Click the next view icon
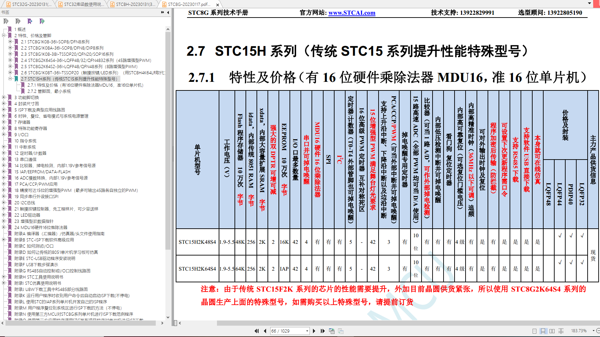Viewport: 600px width, 337px height. 341,331
